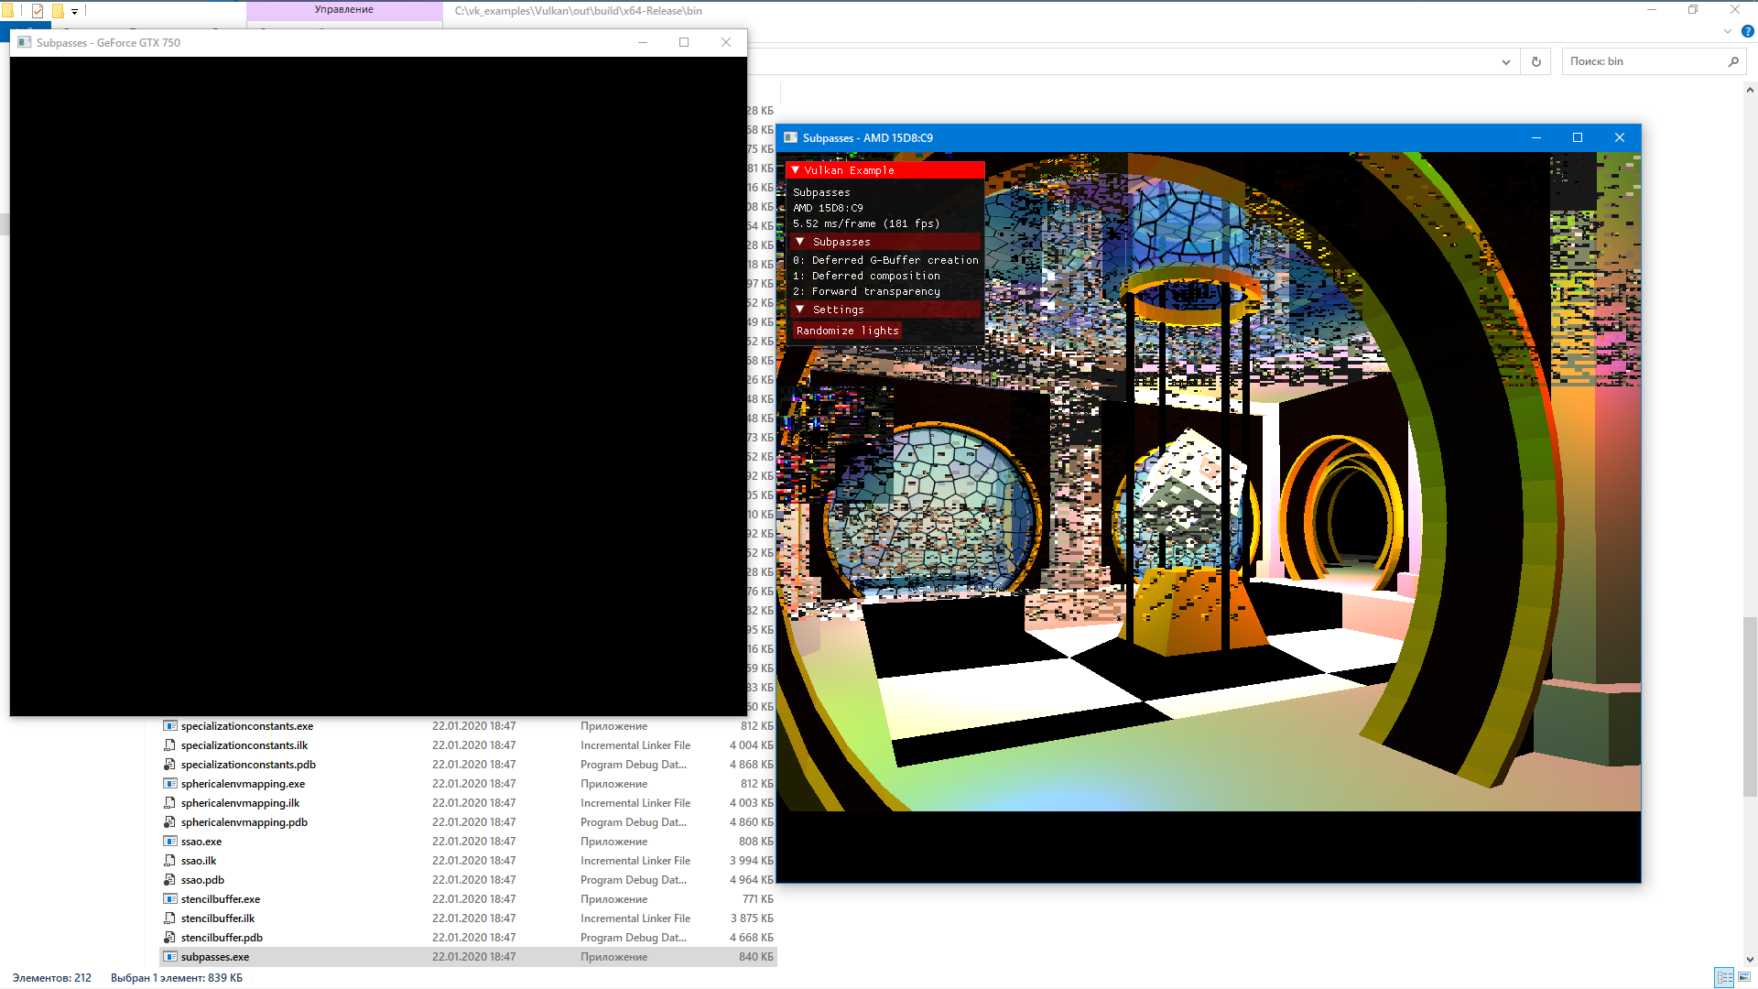This screenshot has height=989, width=1758.
Task: Click the Randomize lights button
Action: pyautogui.click(x=847, y=331)
